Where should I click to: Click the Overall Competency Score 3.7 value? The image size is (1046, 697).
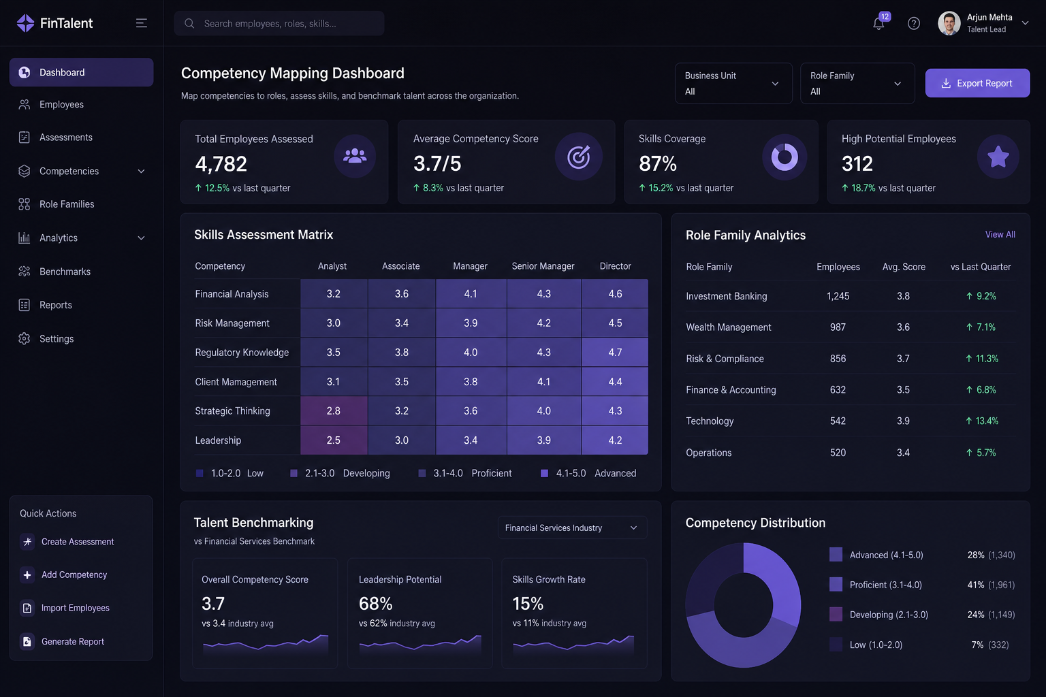pyautogui.click(x=213, y=604)
